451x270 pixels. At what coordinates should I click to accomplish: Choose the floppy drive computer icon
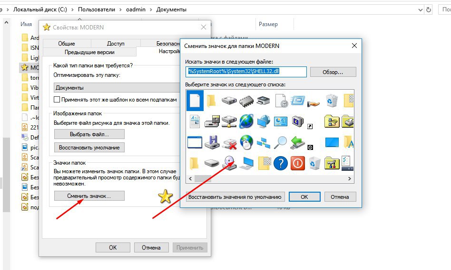212,121
